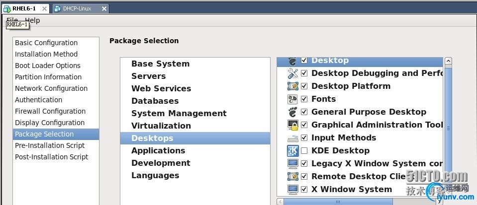Uncheck General Purpose Desktop checkbox
This screenshot has width=477, height=205.
click(x=304, y=112)
